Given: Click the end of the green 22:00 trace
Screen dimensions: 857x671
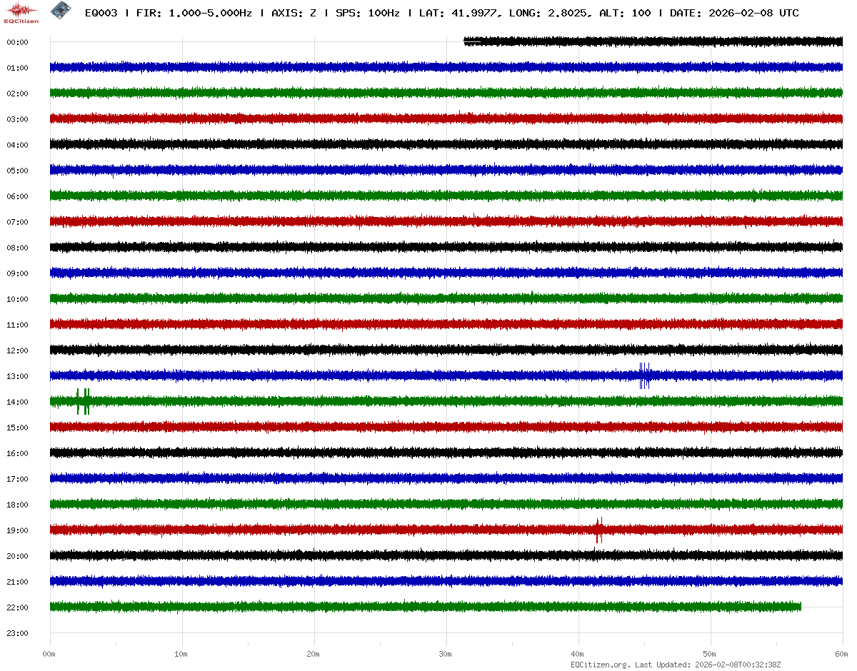Looking at the screenshot, I should click(x=799, y=607).
